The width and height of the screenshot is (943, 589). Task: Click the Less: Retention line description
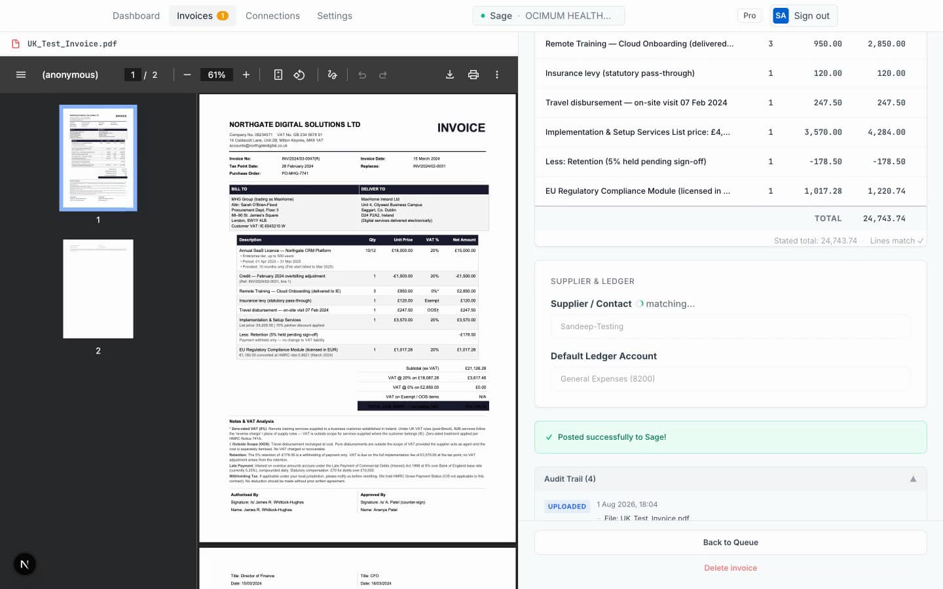pyautogui.click(x=625, y=162)
